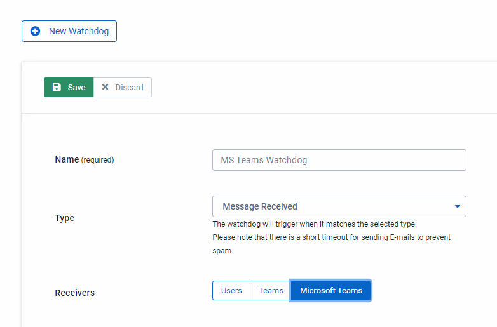Toggle the Microsoft Teams receiver option

point(331,291)
